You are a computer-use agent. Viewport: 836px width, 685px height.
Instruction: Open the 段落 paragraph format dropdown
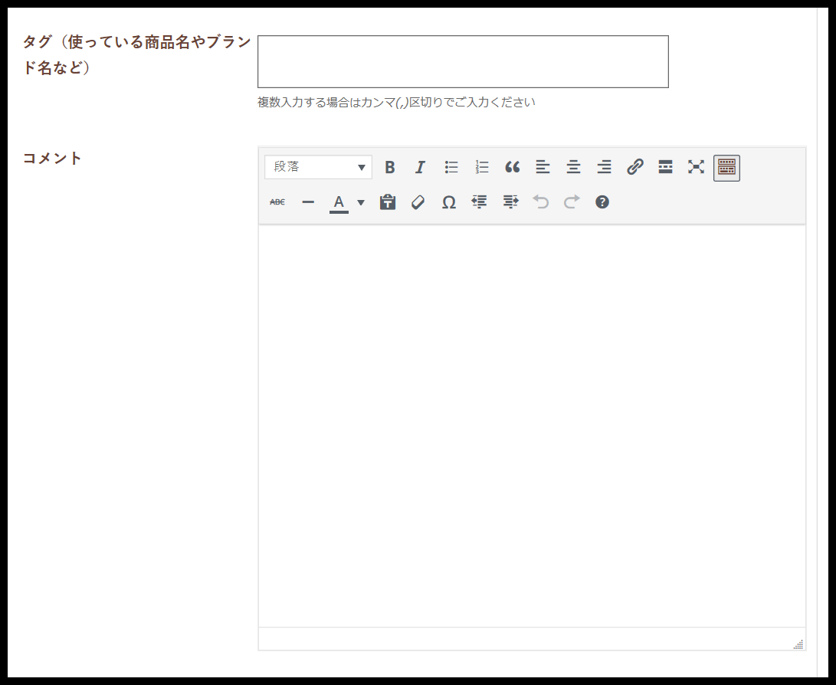pyautogui.click(x=318, y=167)
